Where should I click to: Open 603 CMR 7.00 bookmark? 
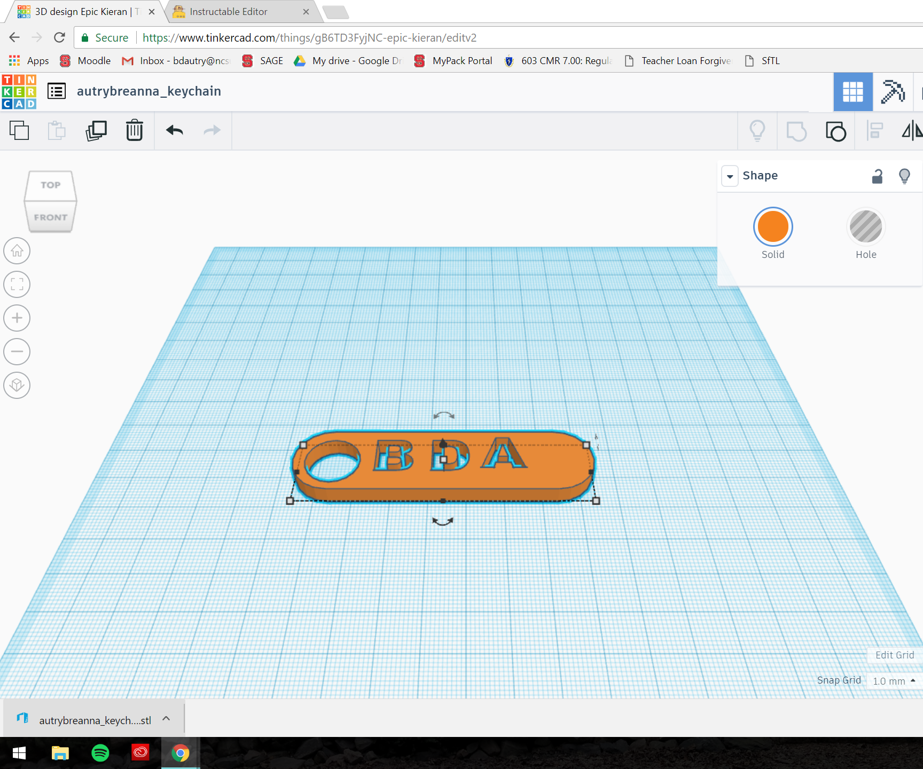pyautogui.click(x=558, y=61)
